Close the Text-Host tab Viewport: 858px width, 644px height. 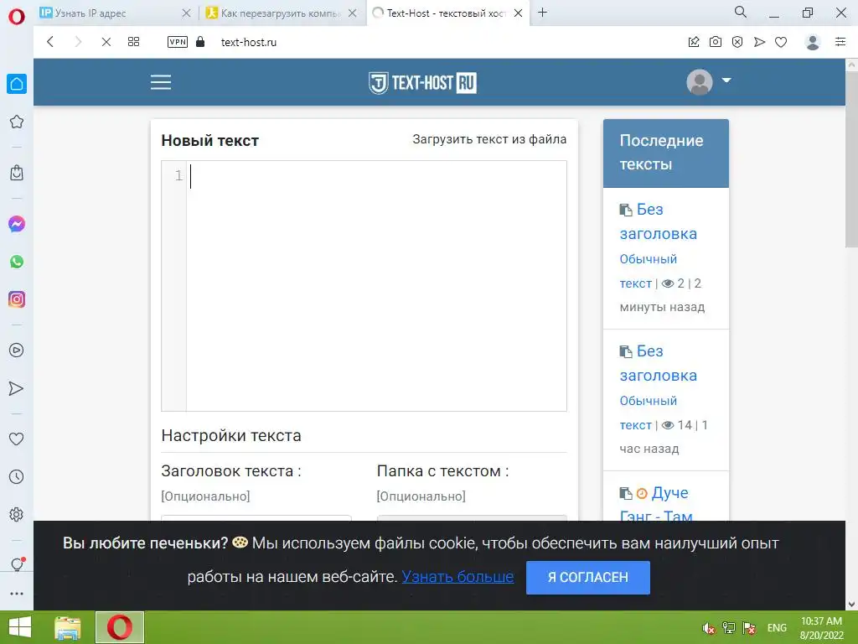(518, 13)
